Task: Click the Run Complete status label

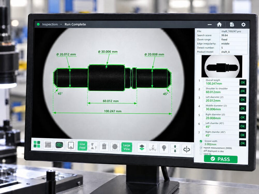Action: point(75,24)
